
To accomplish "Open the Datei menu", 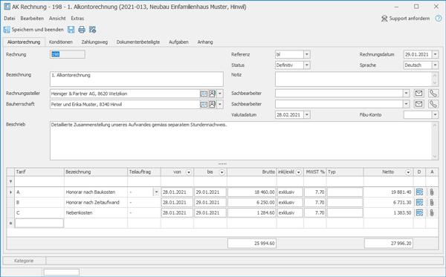I will (10, 19).
